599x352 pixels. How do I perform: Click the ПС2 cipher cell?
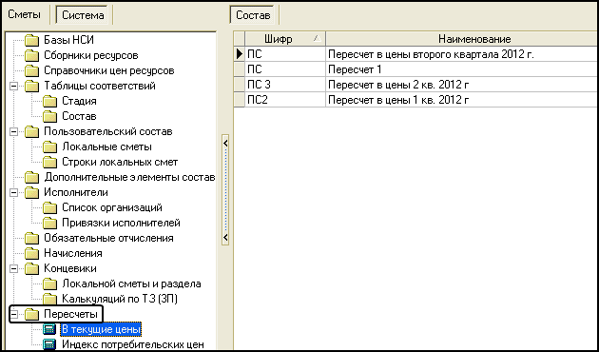click(285, 100)
